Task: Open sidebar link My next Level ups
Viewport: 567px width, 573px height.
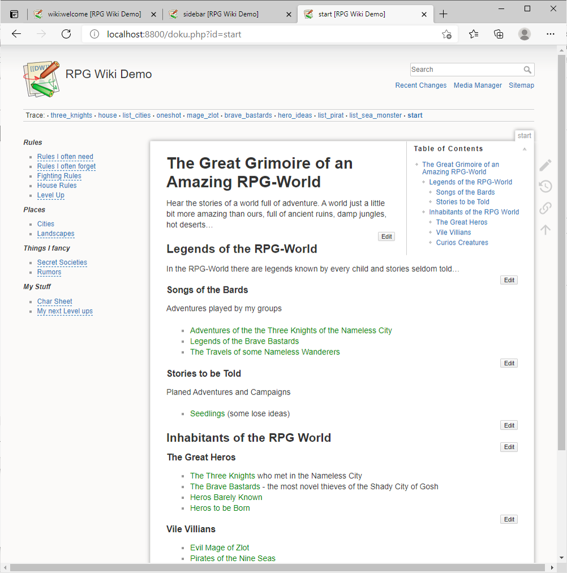Action: tap(65, 311)
